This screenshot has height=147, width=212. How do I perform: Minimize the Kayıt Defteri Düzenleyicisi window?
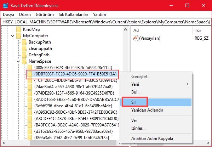tap(171, 5)
